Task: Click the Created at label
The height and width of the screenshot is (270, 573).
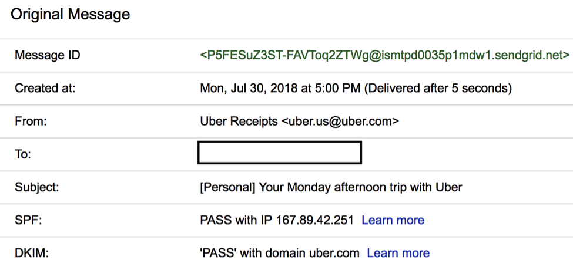Action: (x=45, y=88)
